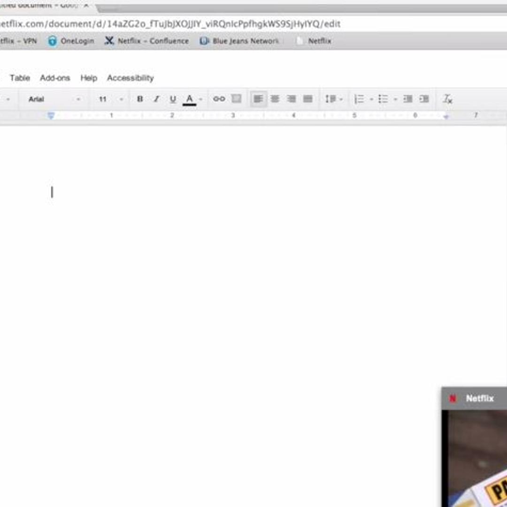
Task: Expand bulleted list style options
Action: [x=395, y=100]
